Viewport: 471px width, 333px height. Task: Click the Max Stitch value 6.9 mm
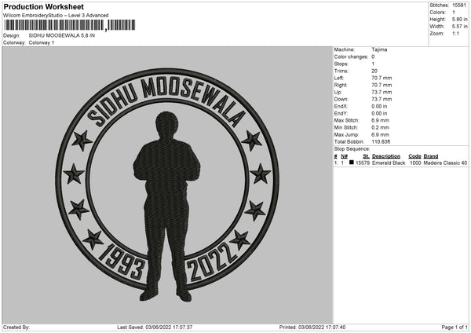[x=380, y=120]
